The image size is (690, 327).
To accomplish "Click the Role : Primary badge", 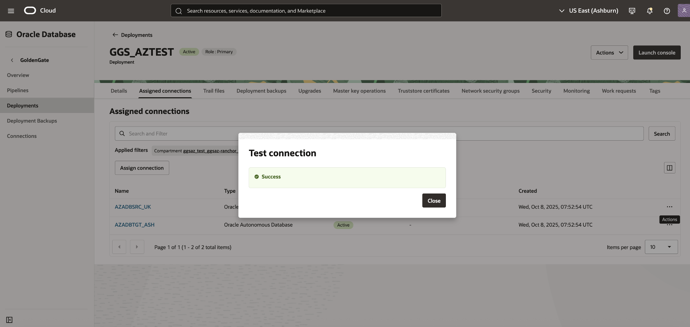I will (x=219, y=52).
